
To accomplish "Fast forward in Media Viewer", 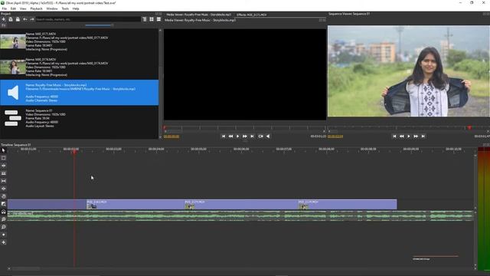I will [245, 136].
